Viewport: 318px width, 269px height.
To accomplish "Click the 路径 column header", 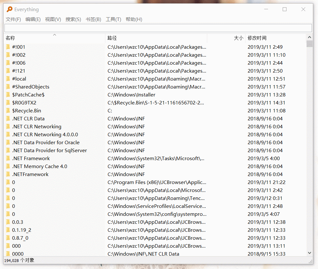I will click(x=112, y=38).
